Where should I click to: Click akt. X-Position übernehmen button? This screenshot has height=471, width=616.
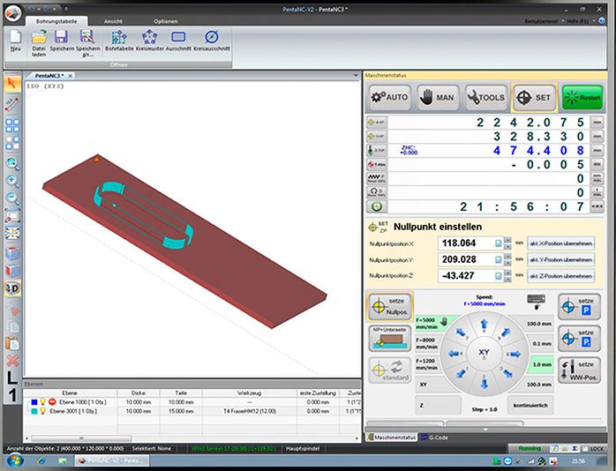[x=560, y=243]
